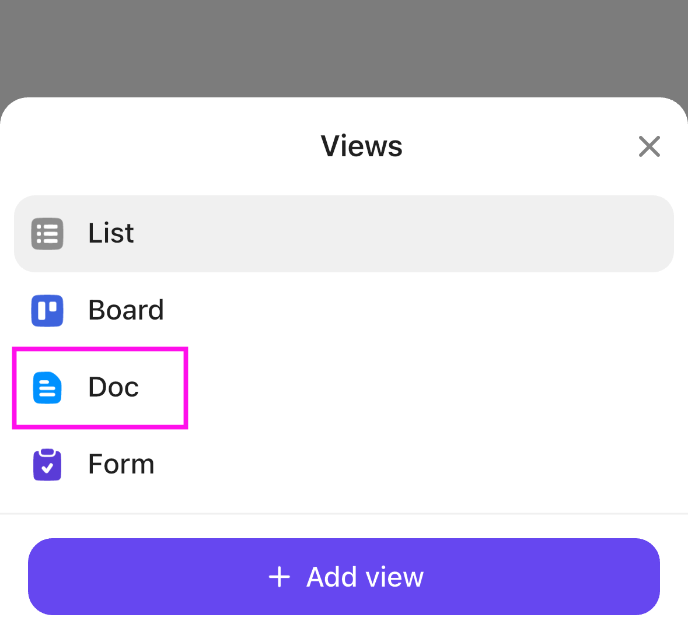688x642 pixels.
Task: Tap the "Add view" text label
Action: coord(365,577)
